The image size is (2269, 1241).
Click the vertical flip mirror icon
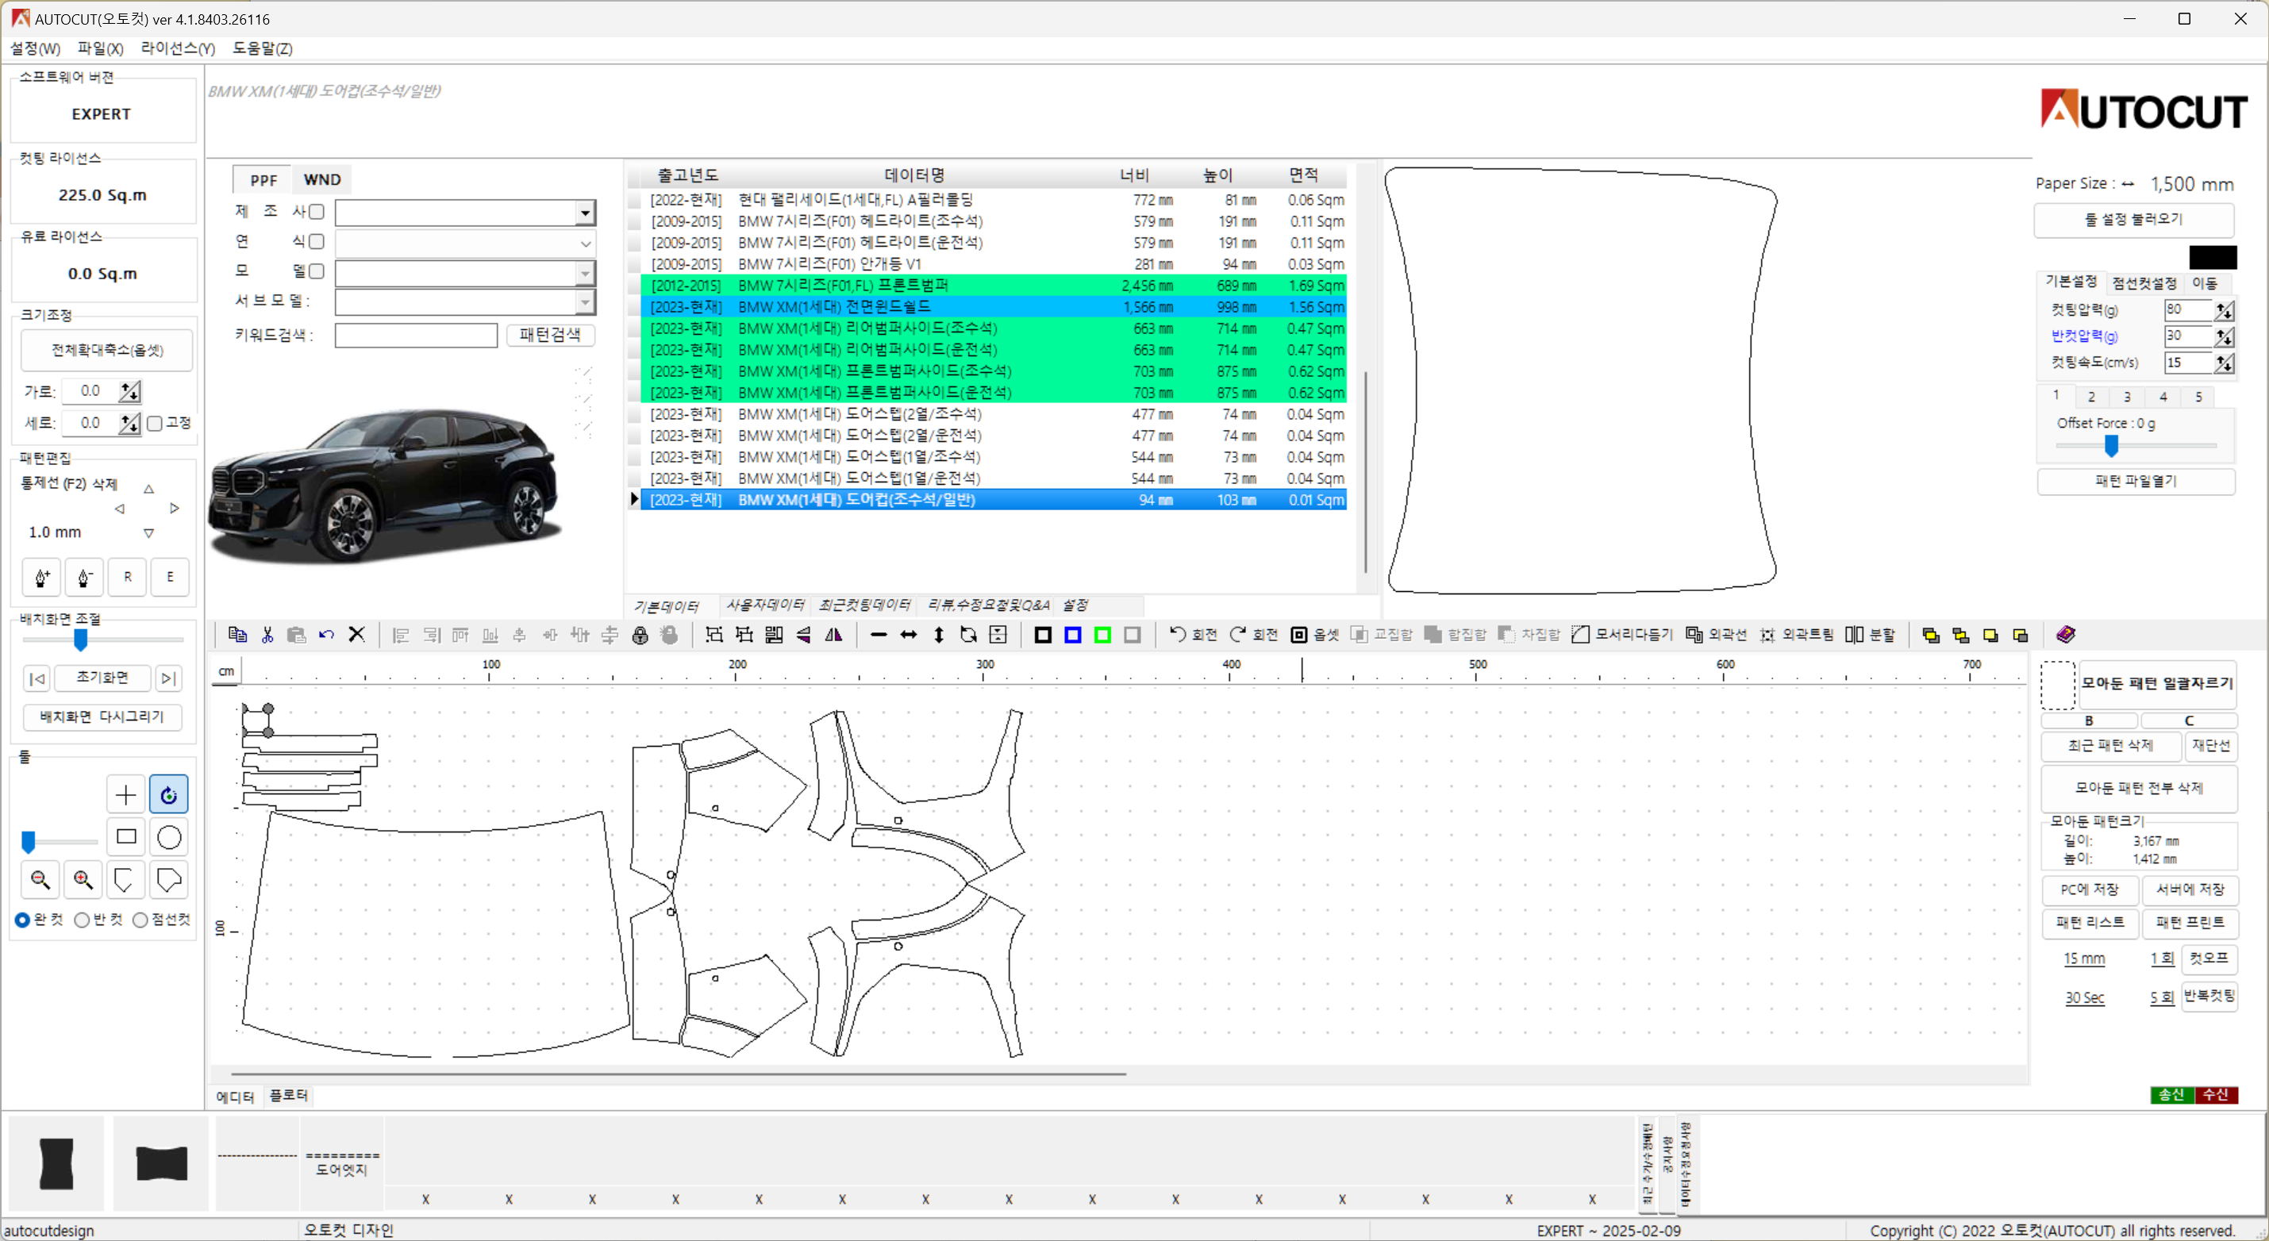coord(803,635)
